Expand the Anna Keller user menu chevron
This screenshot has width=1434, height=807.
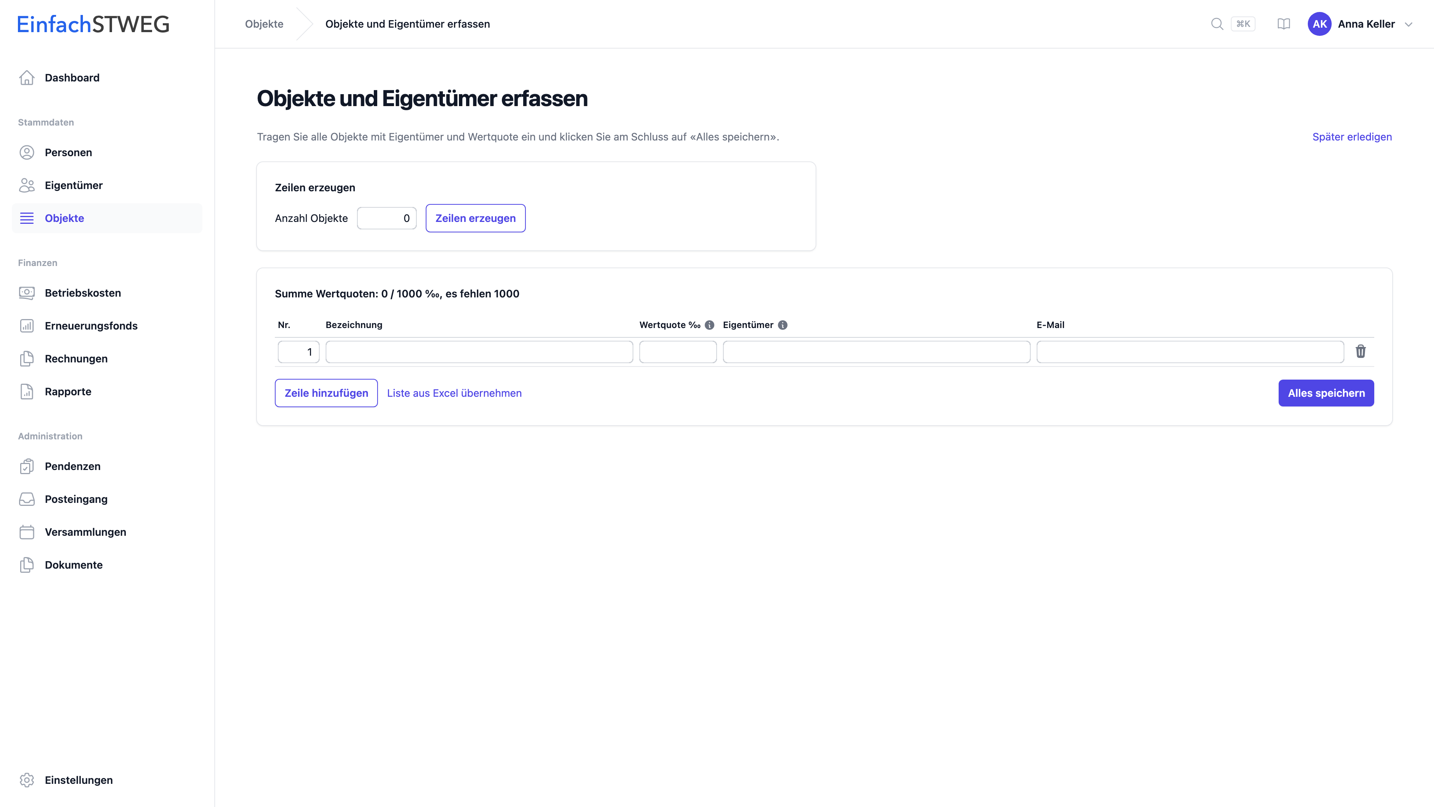[x=1408, y=24]
